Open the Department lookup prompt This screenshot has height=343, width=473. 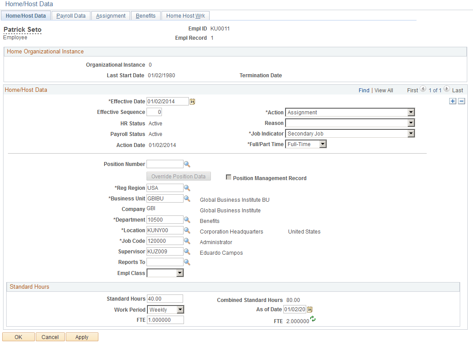(187, 219)
